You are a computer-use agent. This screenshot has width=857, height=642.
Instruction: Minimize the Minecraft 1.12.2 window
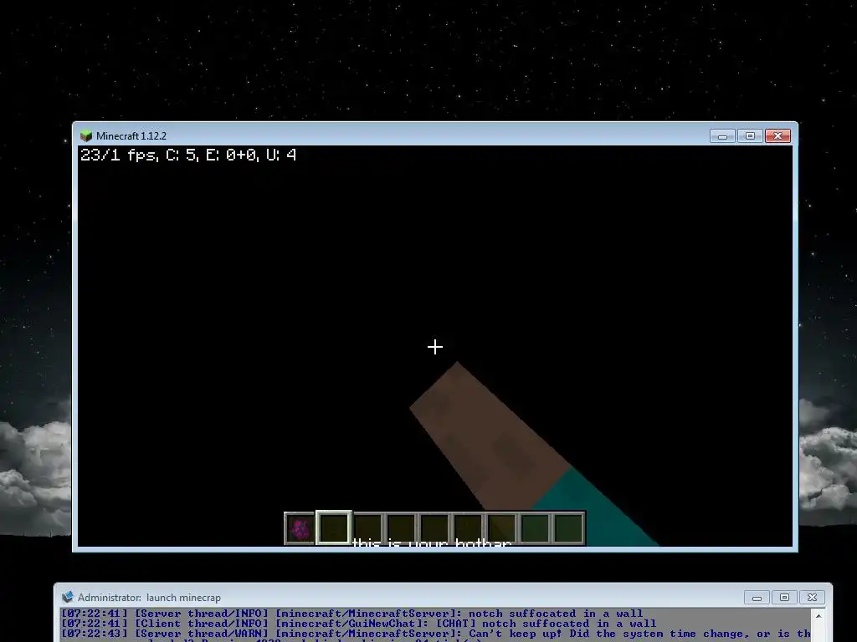coord(722,136)
